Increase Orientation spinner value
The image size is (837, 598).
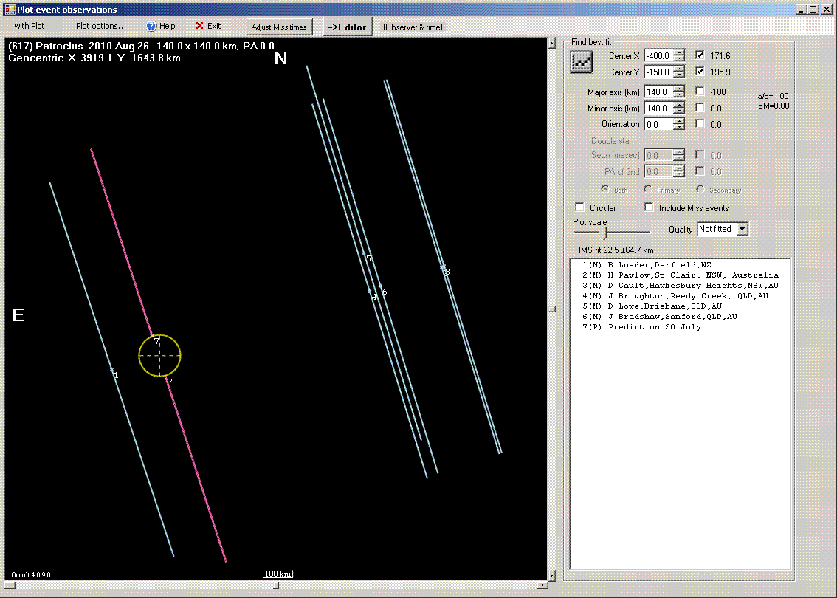click(x=679, y=121)
